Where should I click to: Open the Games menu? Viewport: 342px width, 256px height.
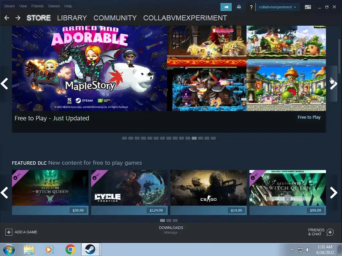point(54,6)
